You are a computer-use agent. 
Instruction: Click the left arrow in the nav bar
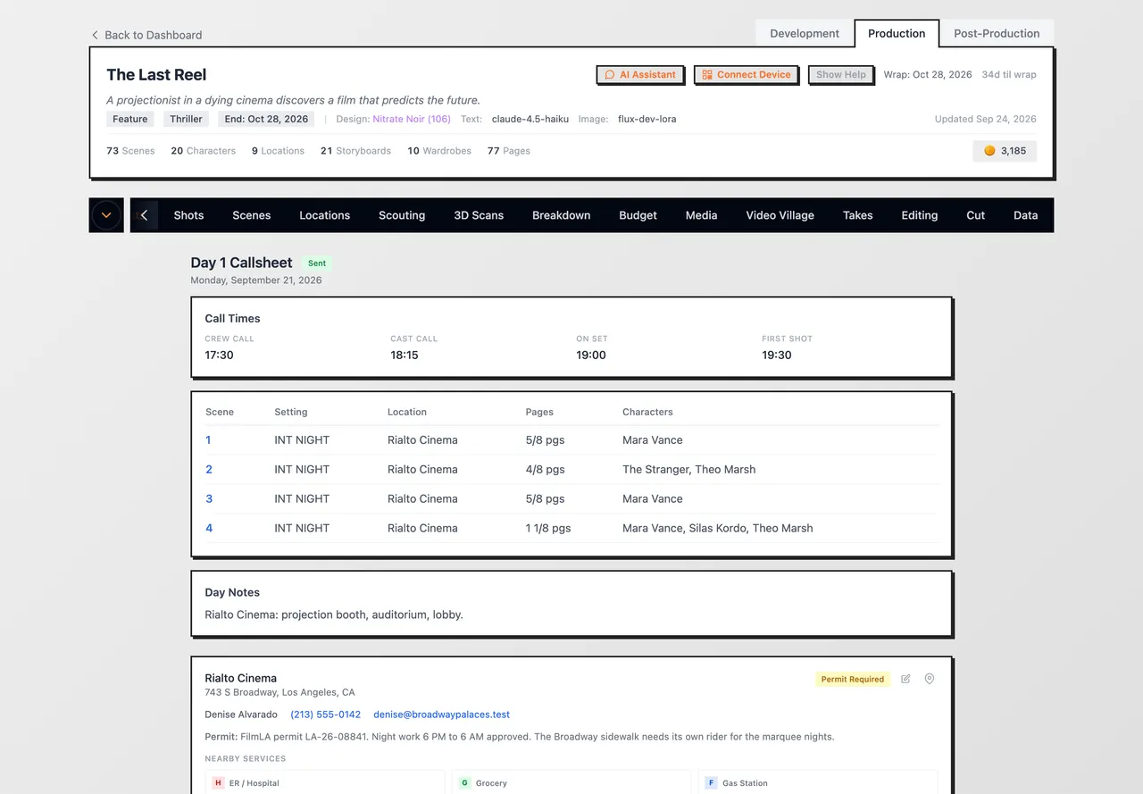pyautogui.click(x=145, y=215)
